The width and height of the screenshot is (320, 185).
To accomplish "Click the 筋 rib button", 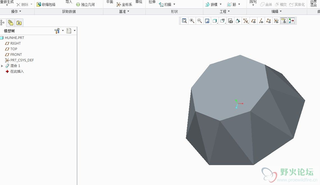I will coord(231,4).
